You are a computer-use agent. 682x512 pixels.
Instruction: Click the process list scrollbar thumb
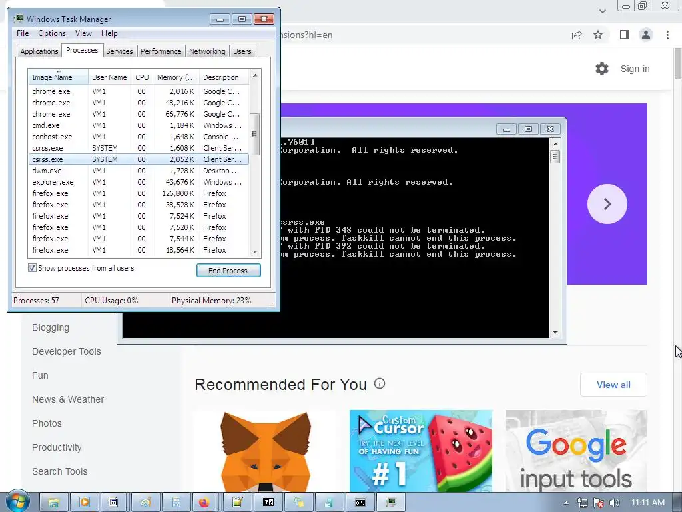pyautogui.click(x=255, y=134)
